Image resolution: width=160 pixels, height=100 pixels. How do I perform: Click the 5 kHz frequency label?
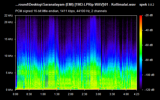point(9,73)
